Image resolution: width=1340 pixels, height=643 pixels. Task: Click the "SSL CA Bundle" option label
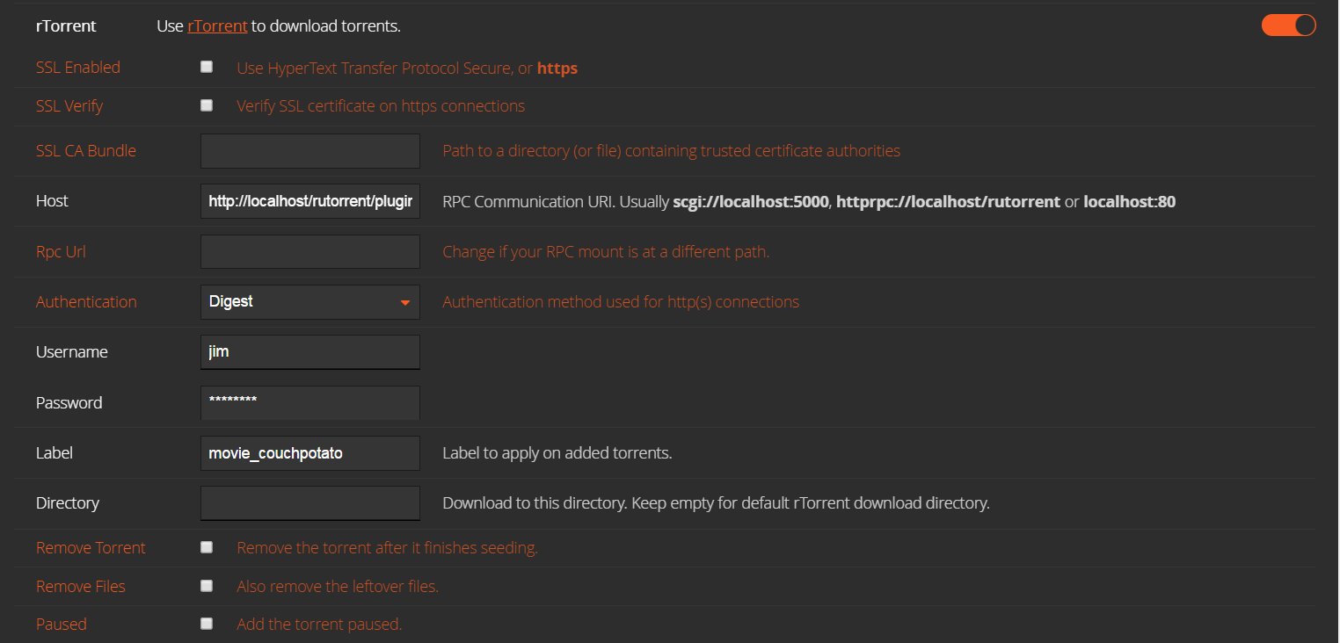[x=86, y=151]
